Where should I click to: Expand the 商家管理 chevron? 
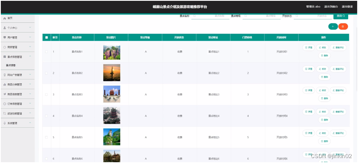pos(30,47)
